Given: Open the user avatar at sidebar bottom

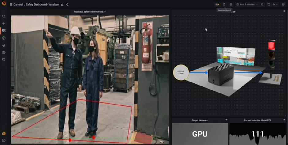Looking at the screenshot, I should 4,133.
